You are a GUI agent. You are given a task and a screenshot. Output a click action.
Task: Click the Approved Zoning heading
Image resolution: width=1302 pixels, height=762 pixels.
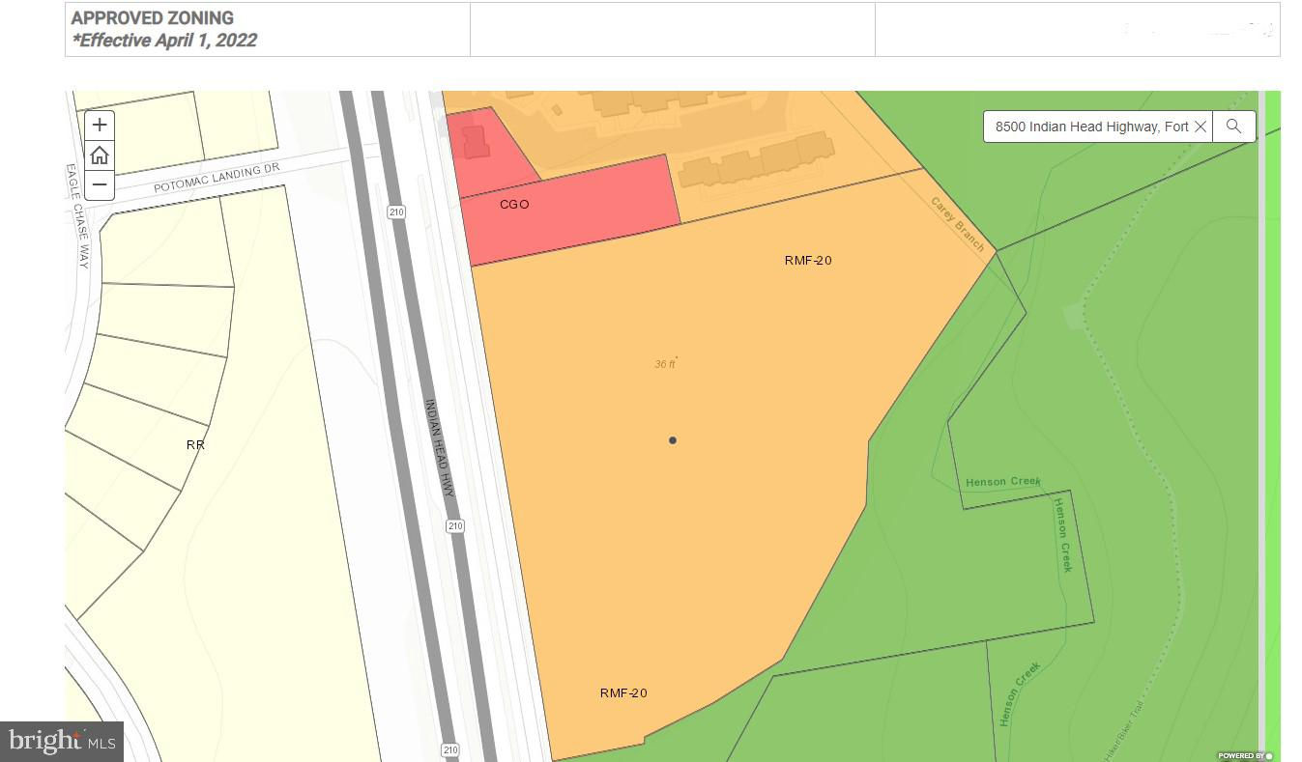pos(152,17)
